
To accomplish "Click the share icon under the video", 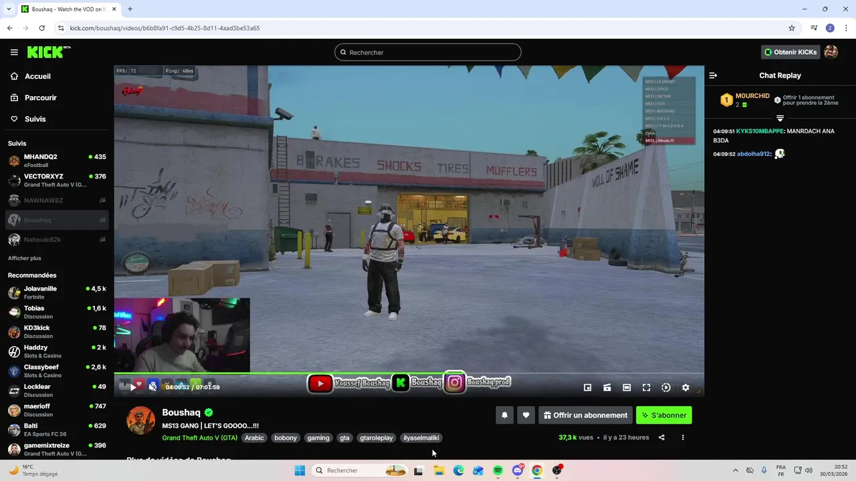I will (661, 438).
